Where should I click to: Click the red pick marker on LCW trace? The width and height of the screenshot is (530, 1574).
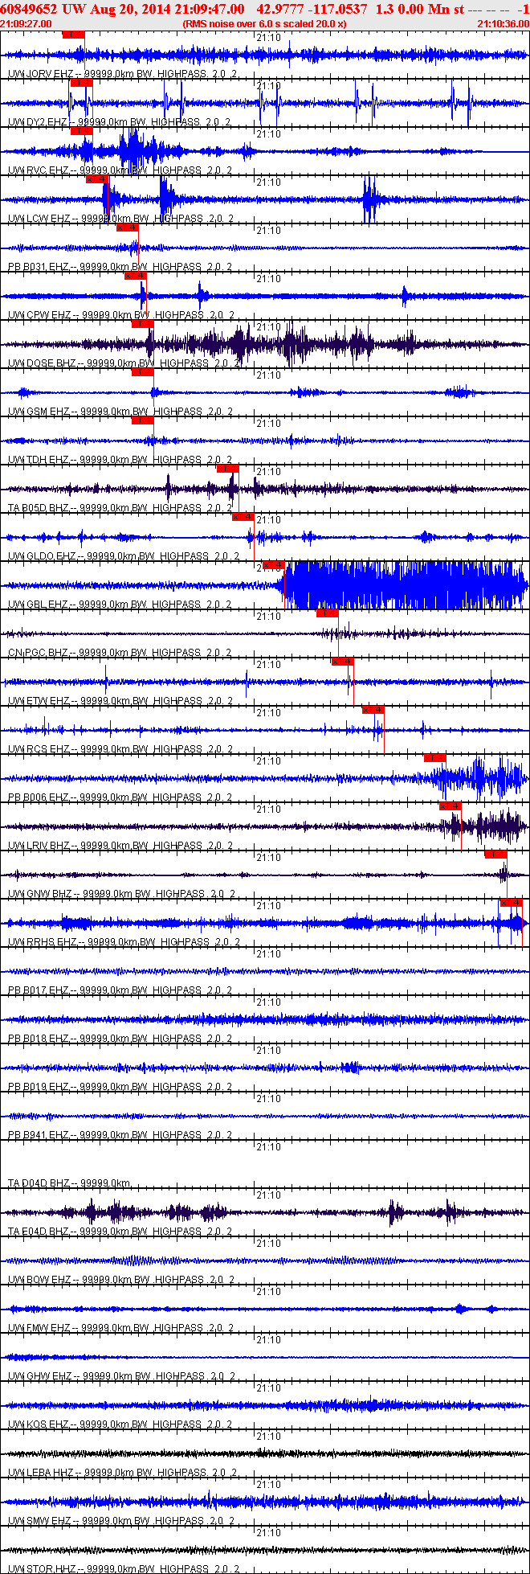96,179
